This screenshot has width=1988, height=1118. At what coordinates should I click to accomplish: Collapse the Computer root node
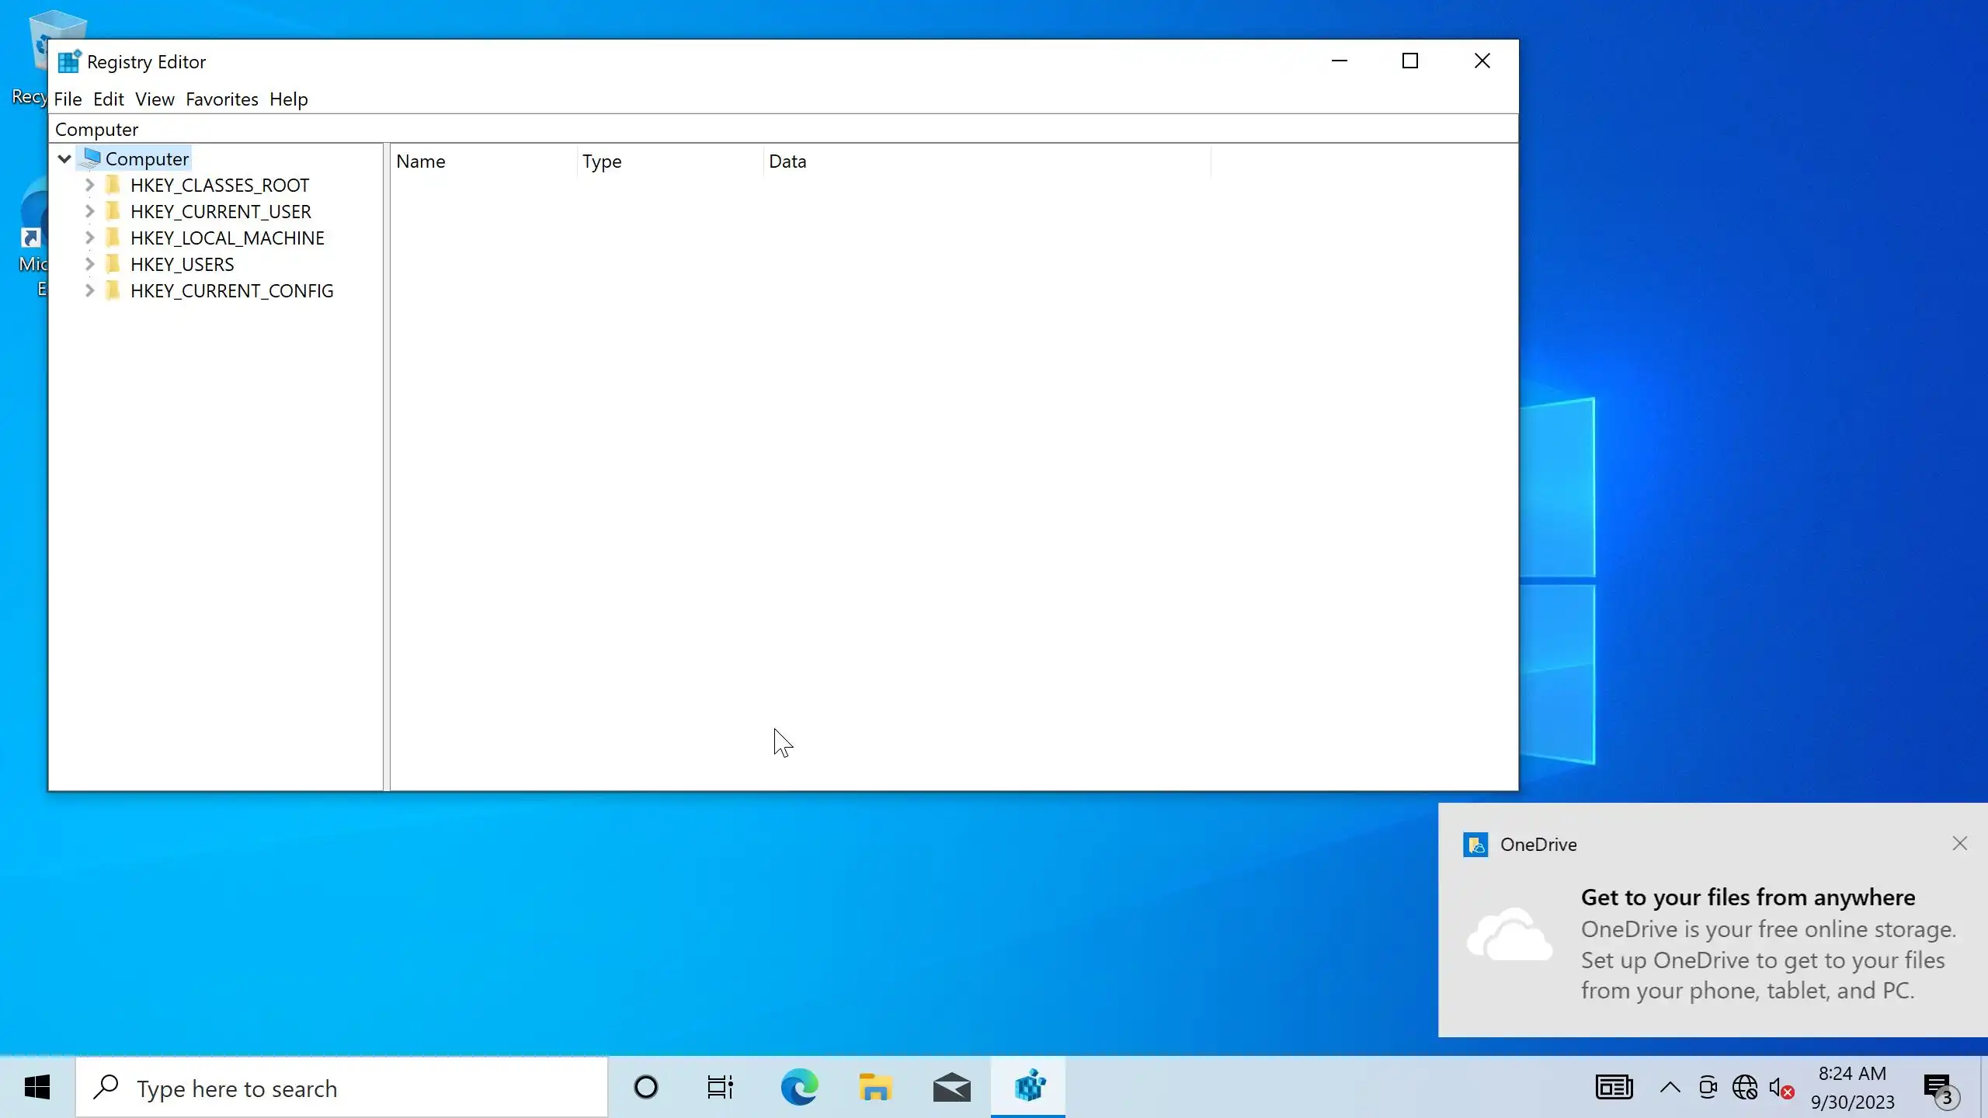pos(64,158)
